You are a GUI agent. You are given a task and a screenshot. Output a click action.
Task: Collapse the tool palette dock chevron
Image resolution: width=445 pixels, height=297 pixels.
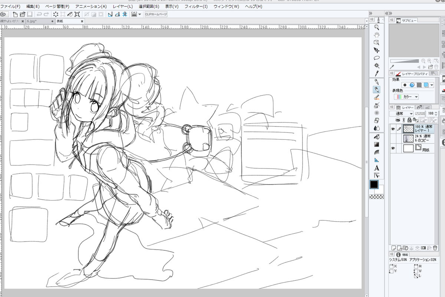click(371, 13)
